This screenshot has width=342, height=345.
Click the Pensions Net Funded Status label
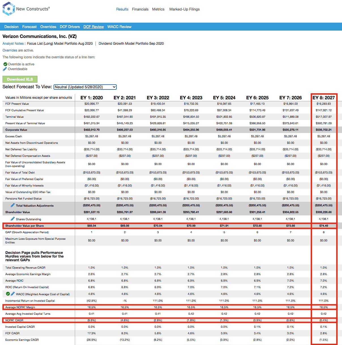[x=24, y=199]
